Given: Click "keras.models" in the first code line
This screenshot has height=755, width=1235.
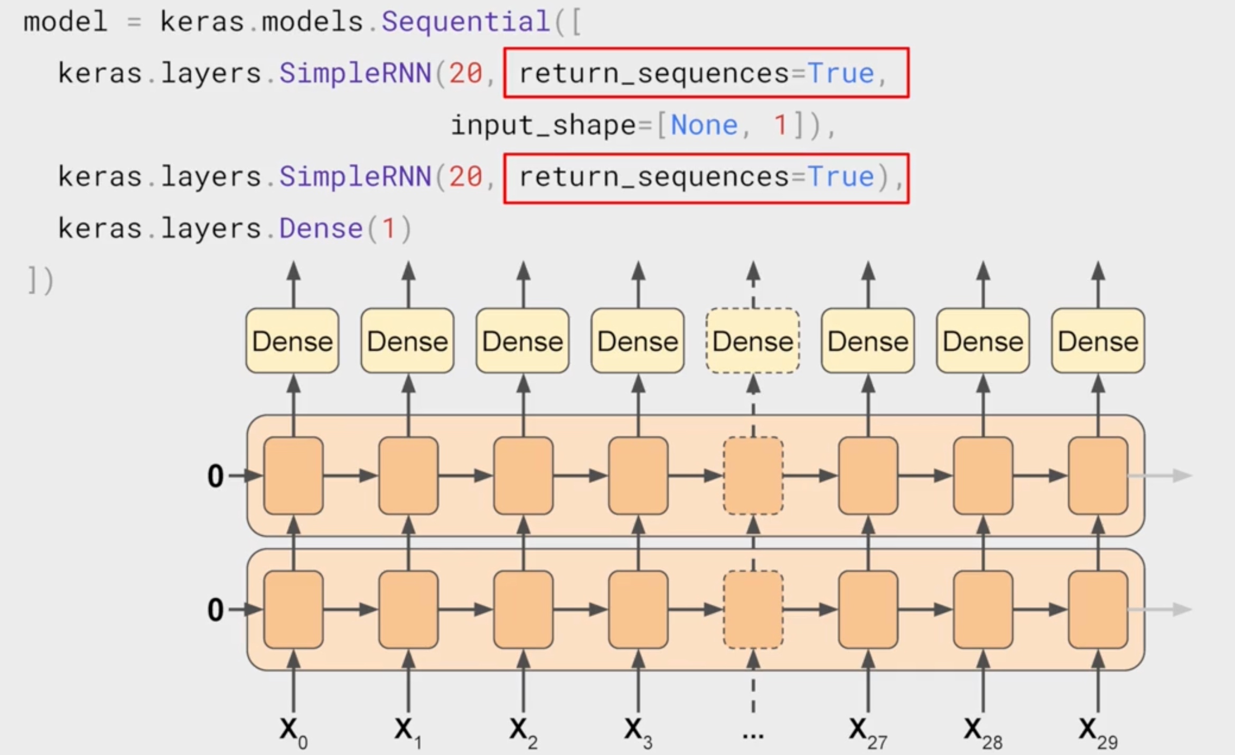Looking at the screenshot, I should [261, 22].
